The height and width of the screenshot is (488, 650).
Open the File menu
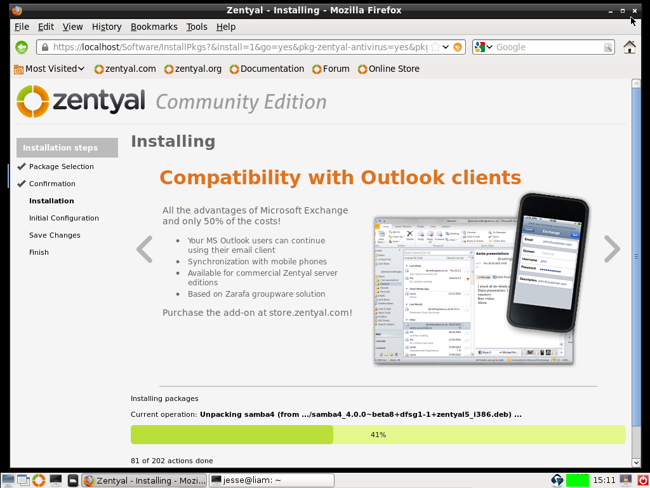click(22, 27)
